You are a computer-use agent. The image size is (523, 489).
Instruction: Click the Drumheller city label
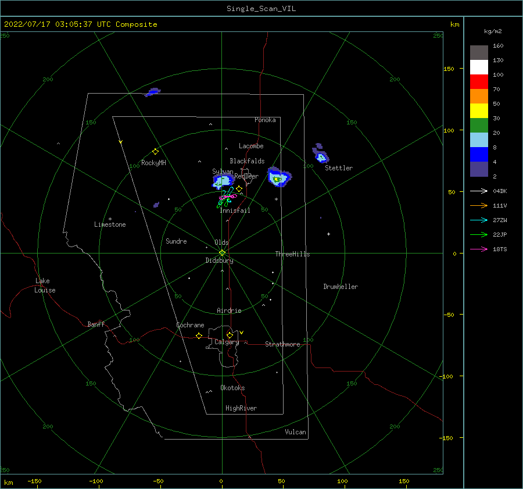pos(341,287)
